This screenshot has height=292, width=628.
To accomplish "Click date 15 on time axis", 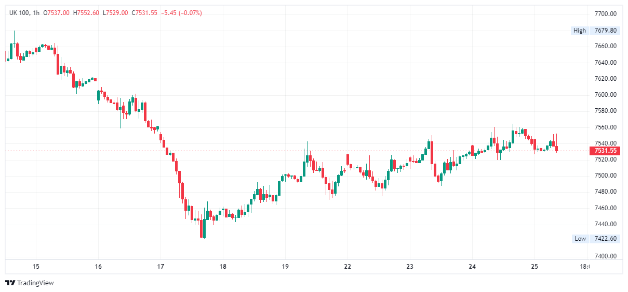I will pyautogui.click(x=36, y=267).
